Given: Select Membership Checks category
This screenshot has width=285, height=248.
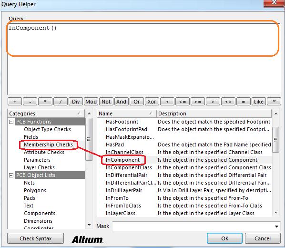Looking at the screenshot, I should point(48,145).
